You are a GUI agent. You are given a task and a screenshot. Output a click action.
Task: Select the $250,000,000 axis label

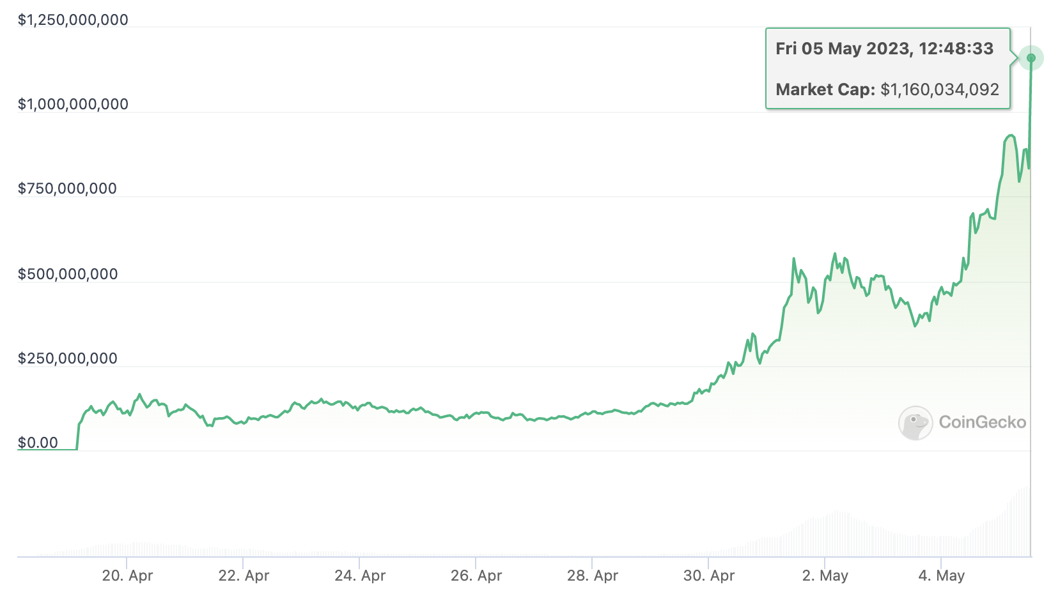68,358
